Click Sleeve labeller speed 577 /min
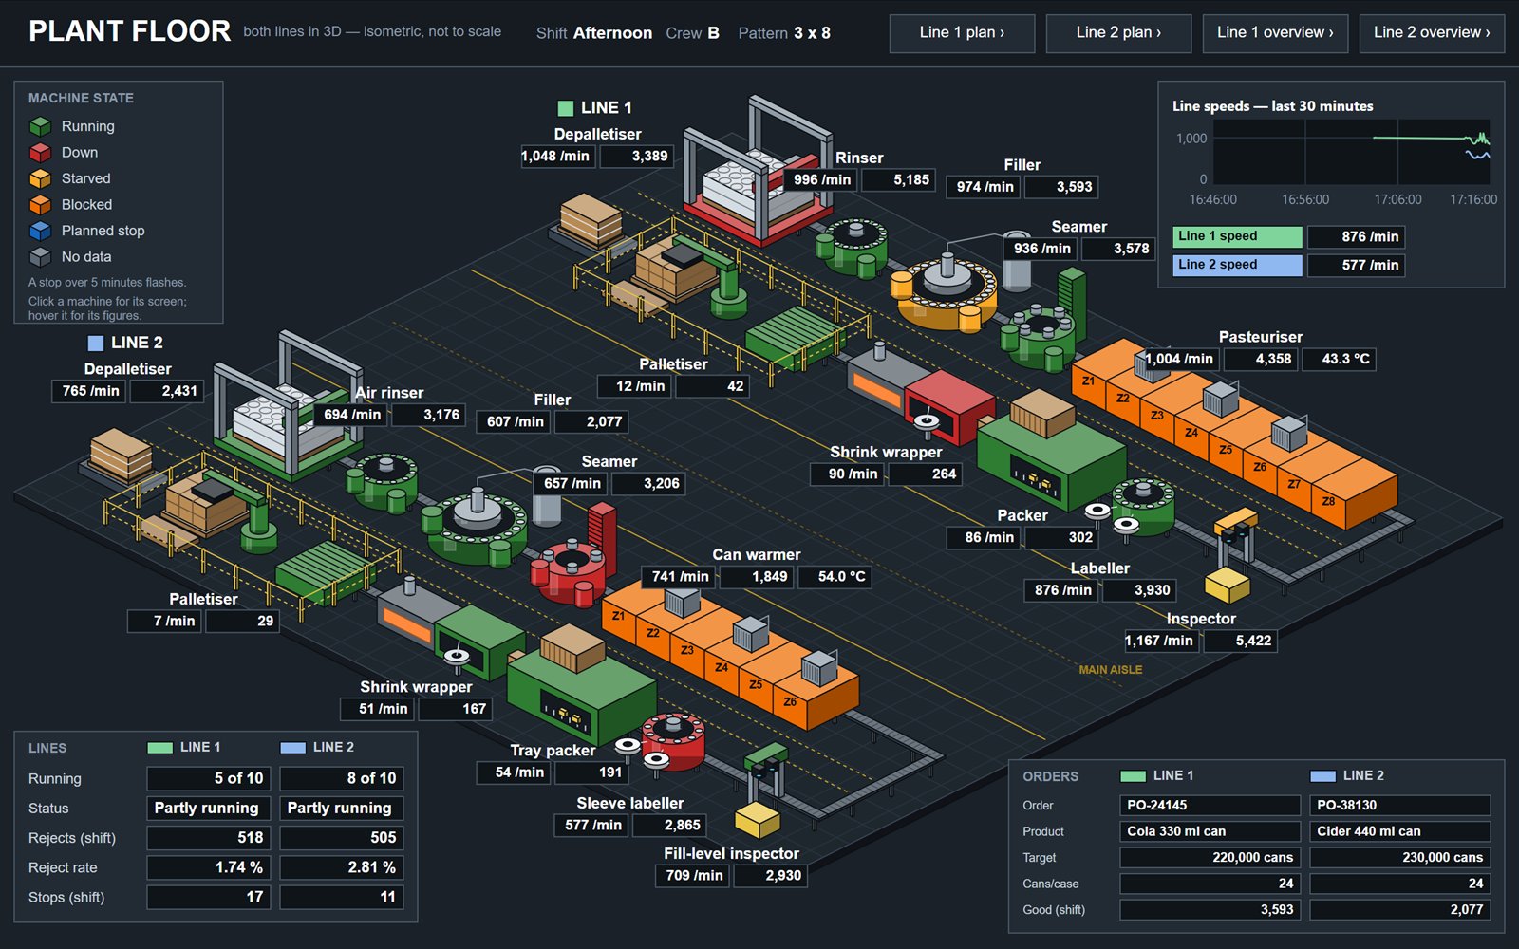1519x949 pixels. pos(591,825)
